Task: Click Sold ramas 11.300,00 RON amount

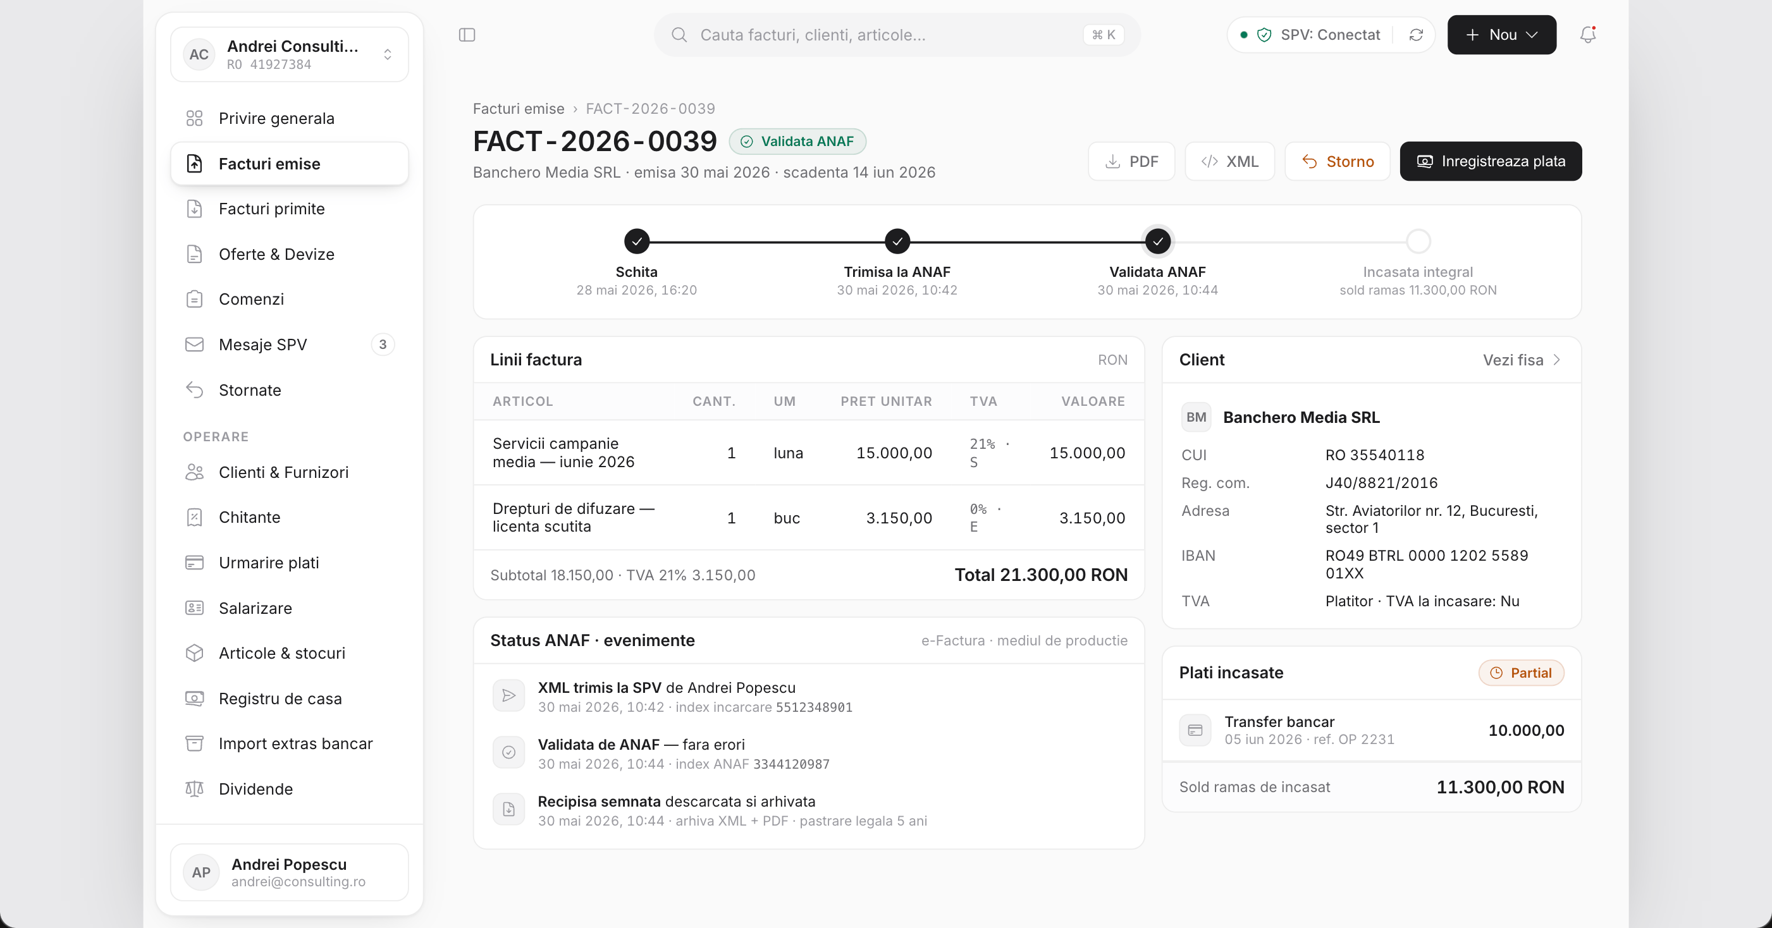Action: point(1500,787)
